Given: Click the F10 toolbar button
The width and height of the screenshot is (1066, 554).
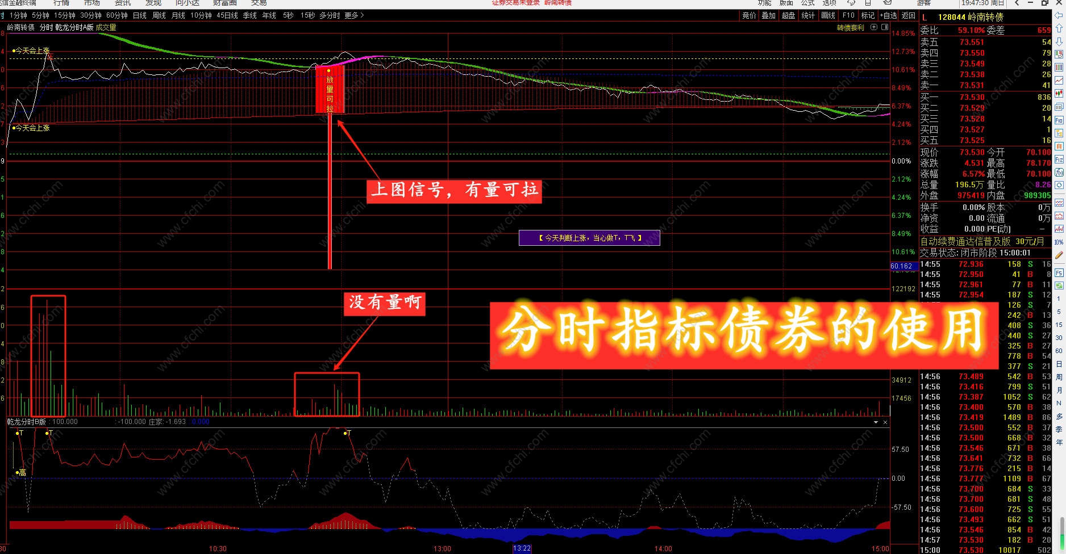Looking at the screenshot, I should [x=848, y=15].
